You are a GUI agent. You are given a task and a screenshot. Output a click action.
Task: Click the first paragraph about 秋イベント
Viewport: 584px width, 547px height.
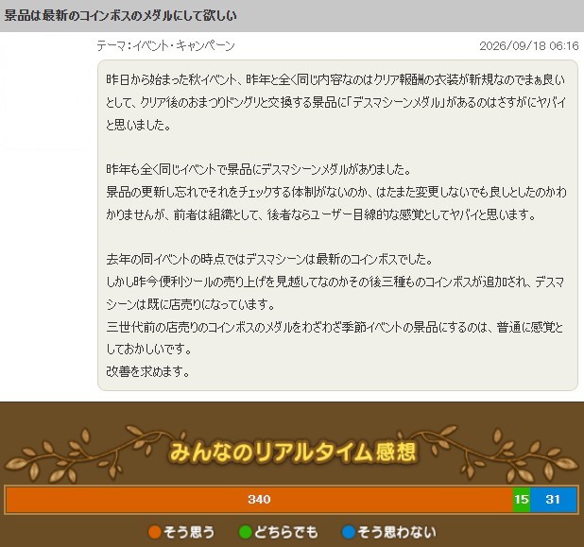336,102
